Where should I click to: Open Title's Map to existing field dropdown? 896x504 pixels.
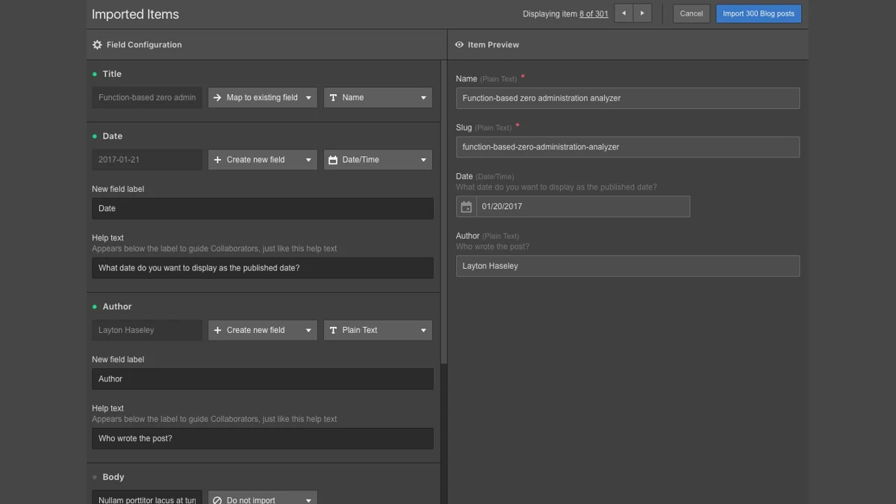[x=263, y=98]
